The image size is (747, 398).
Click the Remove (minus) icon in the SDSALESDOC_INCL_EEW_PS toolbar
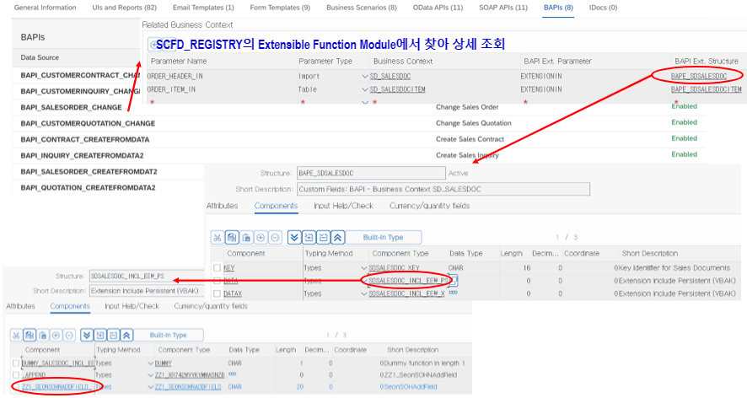coord(69,336)
